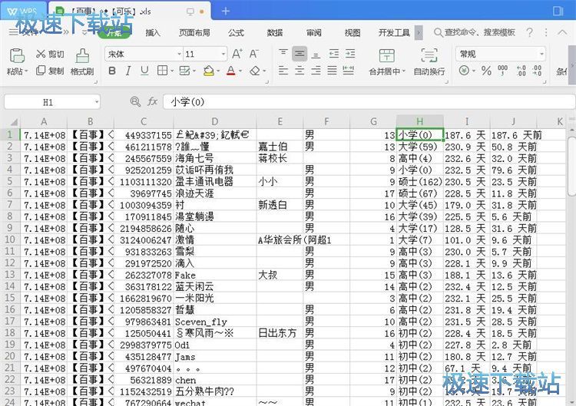Click the distributed alignment icon
The width and height of the screenshot is (576, 406).
click(348, 71)
